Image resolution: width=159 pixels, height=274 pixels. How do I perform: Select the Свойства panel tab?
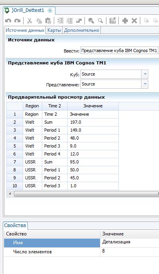(15, 225)
